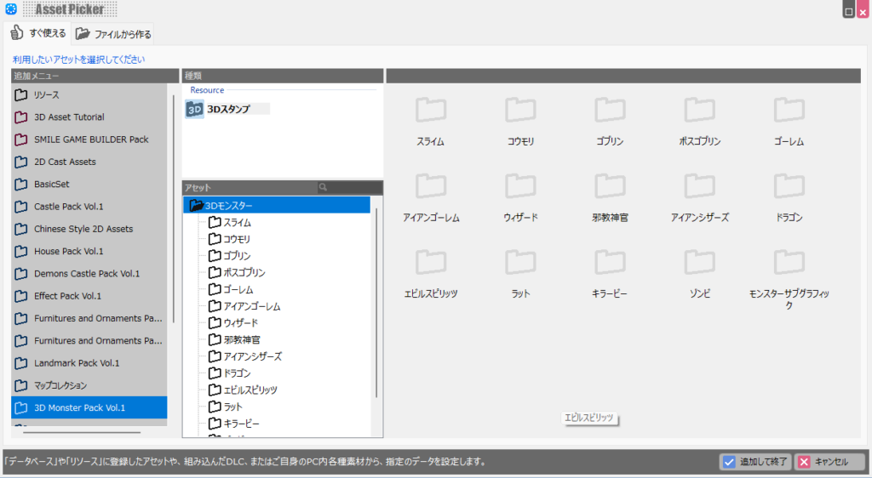Select Effect Pack Vol.1 in the menu list

coord(67,296)
